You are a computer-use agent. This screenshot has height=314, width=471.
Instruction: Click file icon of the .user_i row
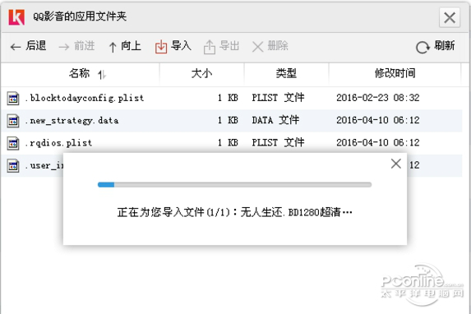coord(13,165)
